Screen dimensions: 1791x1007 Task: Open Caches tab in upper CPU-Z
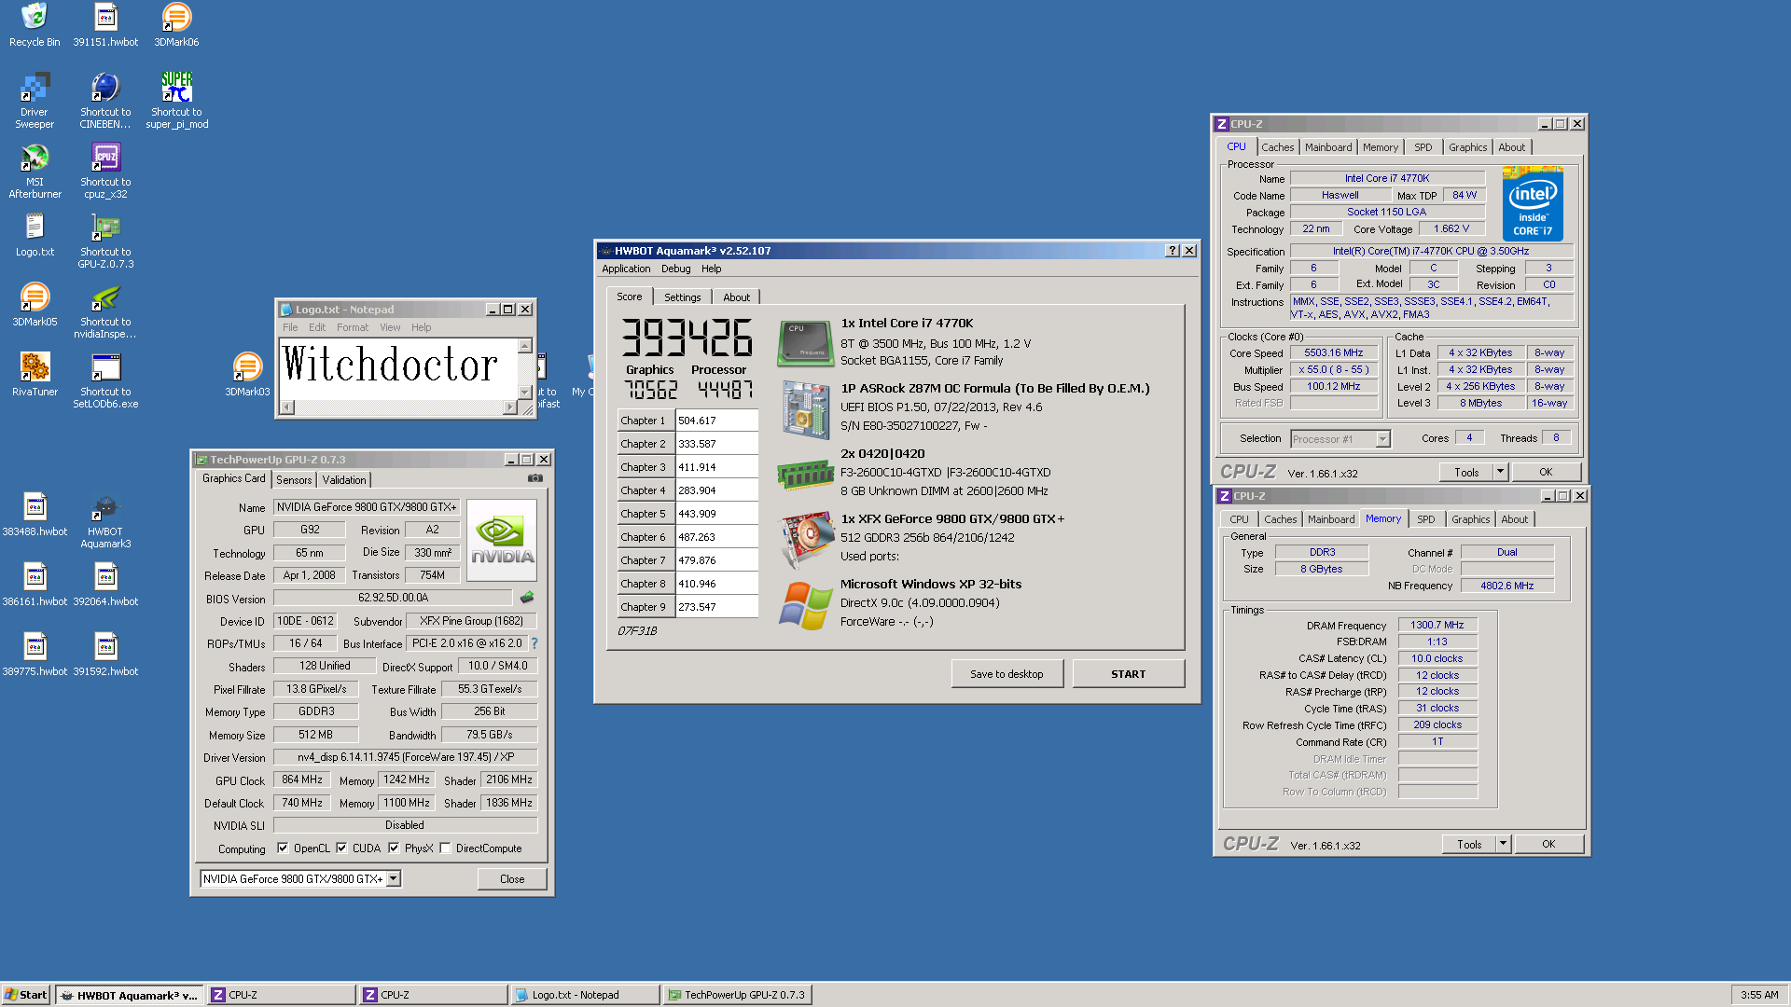click(1277, 147)
